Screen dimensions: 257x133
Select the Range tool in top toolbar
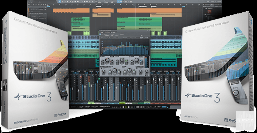[x=62, y=1]
